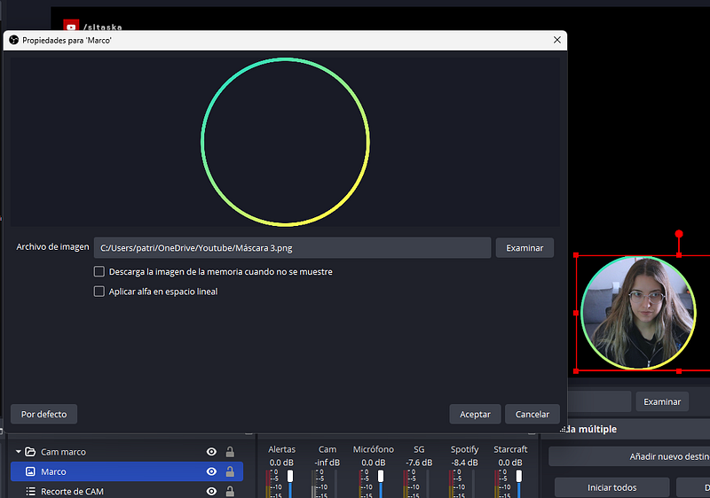
Task: Click the red rotation handle above the webcam
Action: point(679,234)
